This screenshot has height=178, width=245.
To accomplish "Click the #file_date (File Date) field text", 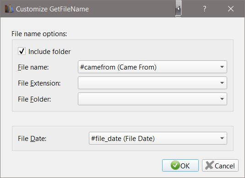I will coord(123,139).
